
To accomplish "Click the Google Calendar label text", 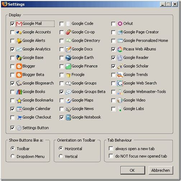I will [36, 109].
